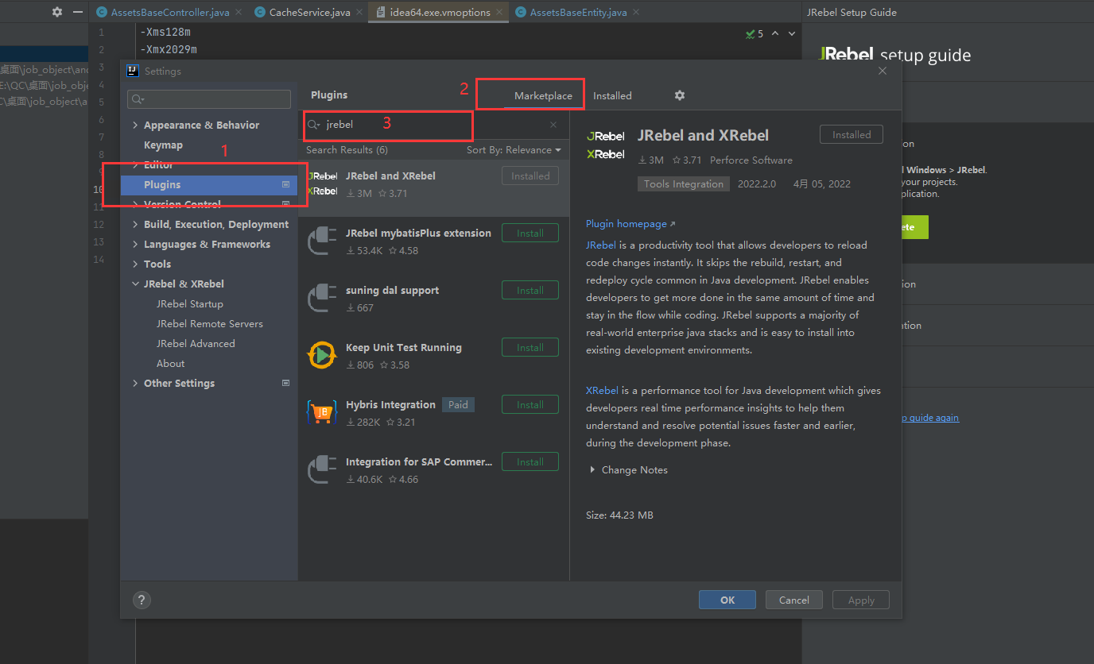Open the plugin manage gear icon beside Installed
1094x664 pixels.
(x=680, y=95)
